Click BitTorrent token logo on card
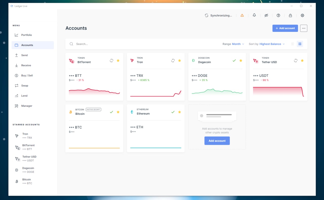 point(71,61)
